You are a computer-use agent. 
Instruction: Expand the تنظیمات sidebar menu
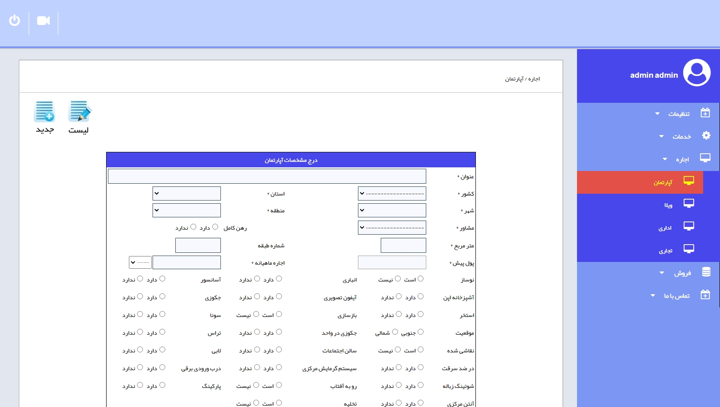678,114
